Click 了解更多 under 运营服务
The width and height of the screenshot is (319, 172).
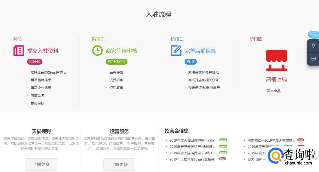pyautogui.click(x=119, y=164)
